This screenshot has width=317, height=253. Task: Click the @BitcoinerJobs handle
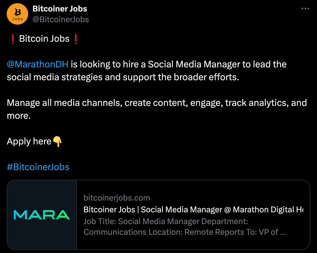click(61, 19)
